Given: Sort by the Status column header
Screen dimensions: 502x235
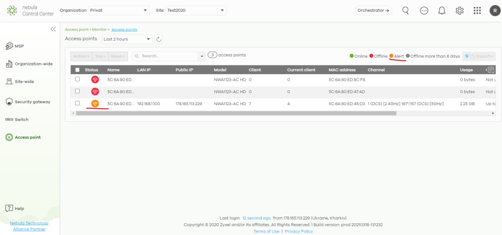Looking at the screenshot, I should tap(91, 70).
